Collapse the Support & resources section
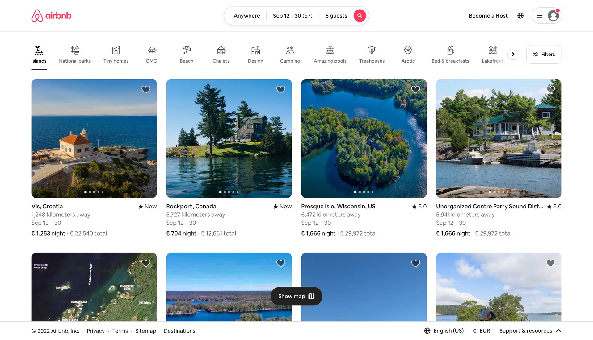593x340 pixels. click(x=559, y=330)
